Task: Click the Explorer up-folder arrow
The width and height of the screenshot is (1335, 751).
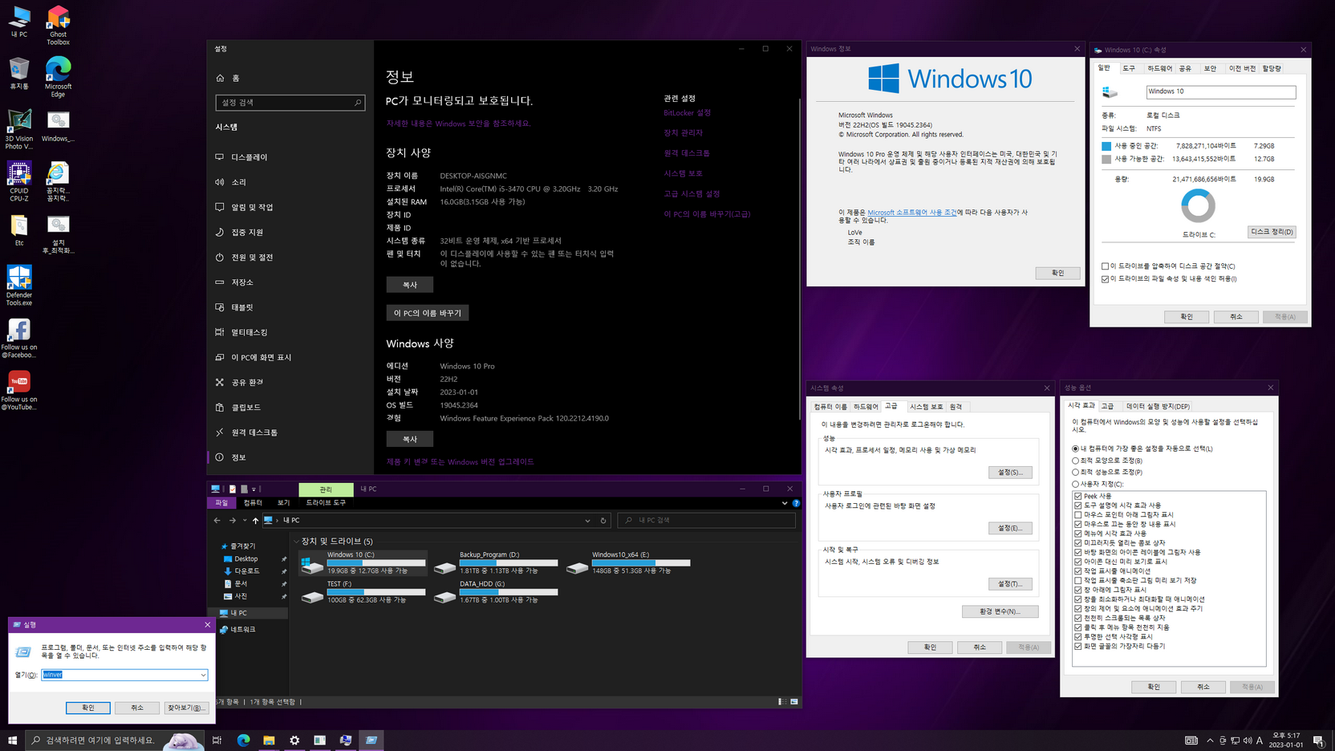Action: (x=255, y=520)
